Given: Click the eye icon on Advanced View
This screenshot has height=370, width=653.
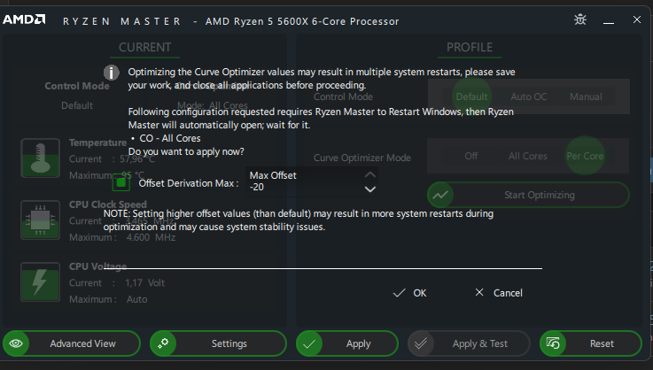Looking at the screenshot, I should (x=16, y=343).
